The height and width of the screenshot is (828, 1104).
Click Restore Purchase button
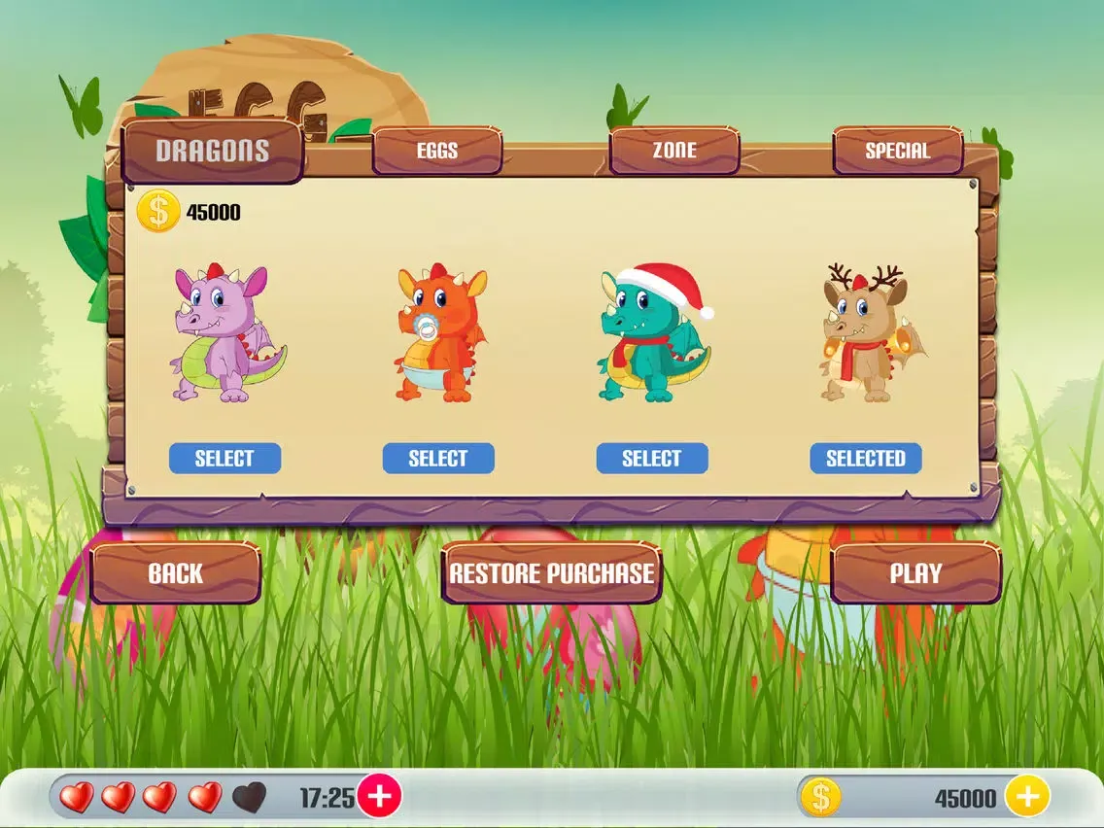(x=551, y=573)
